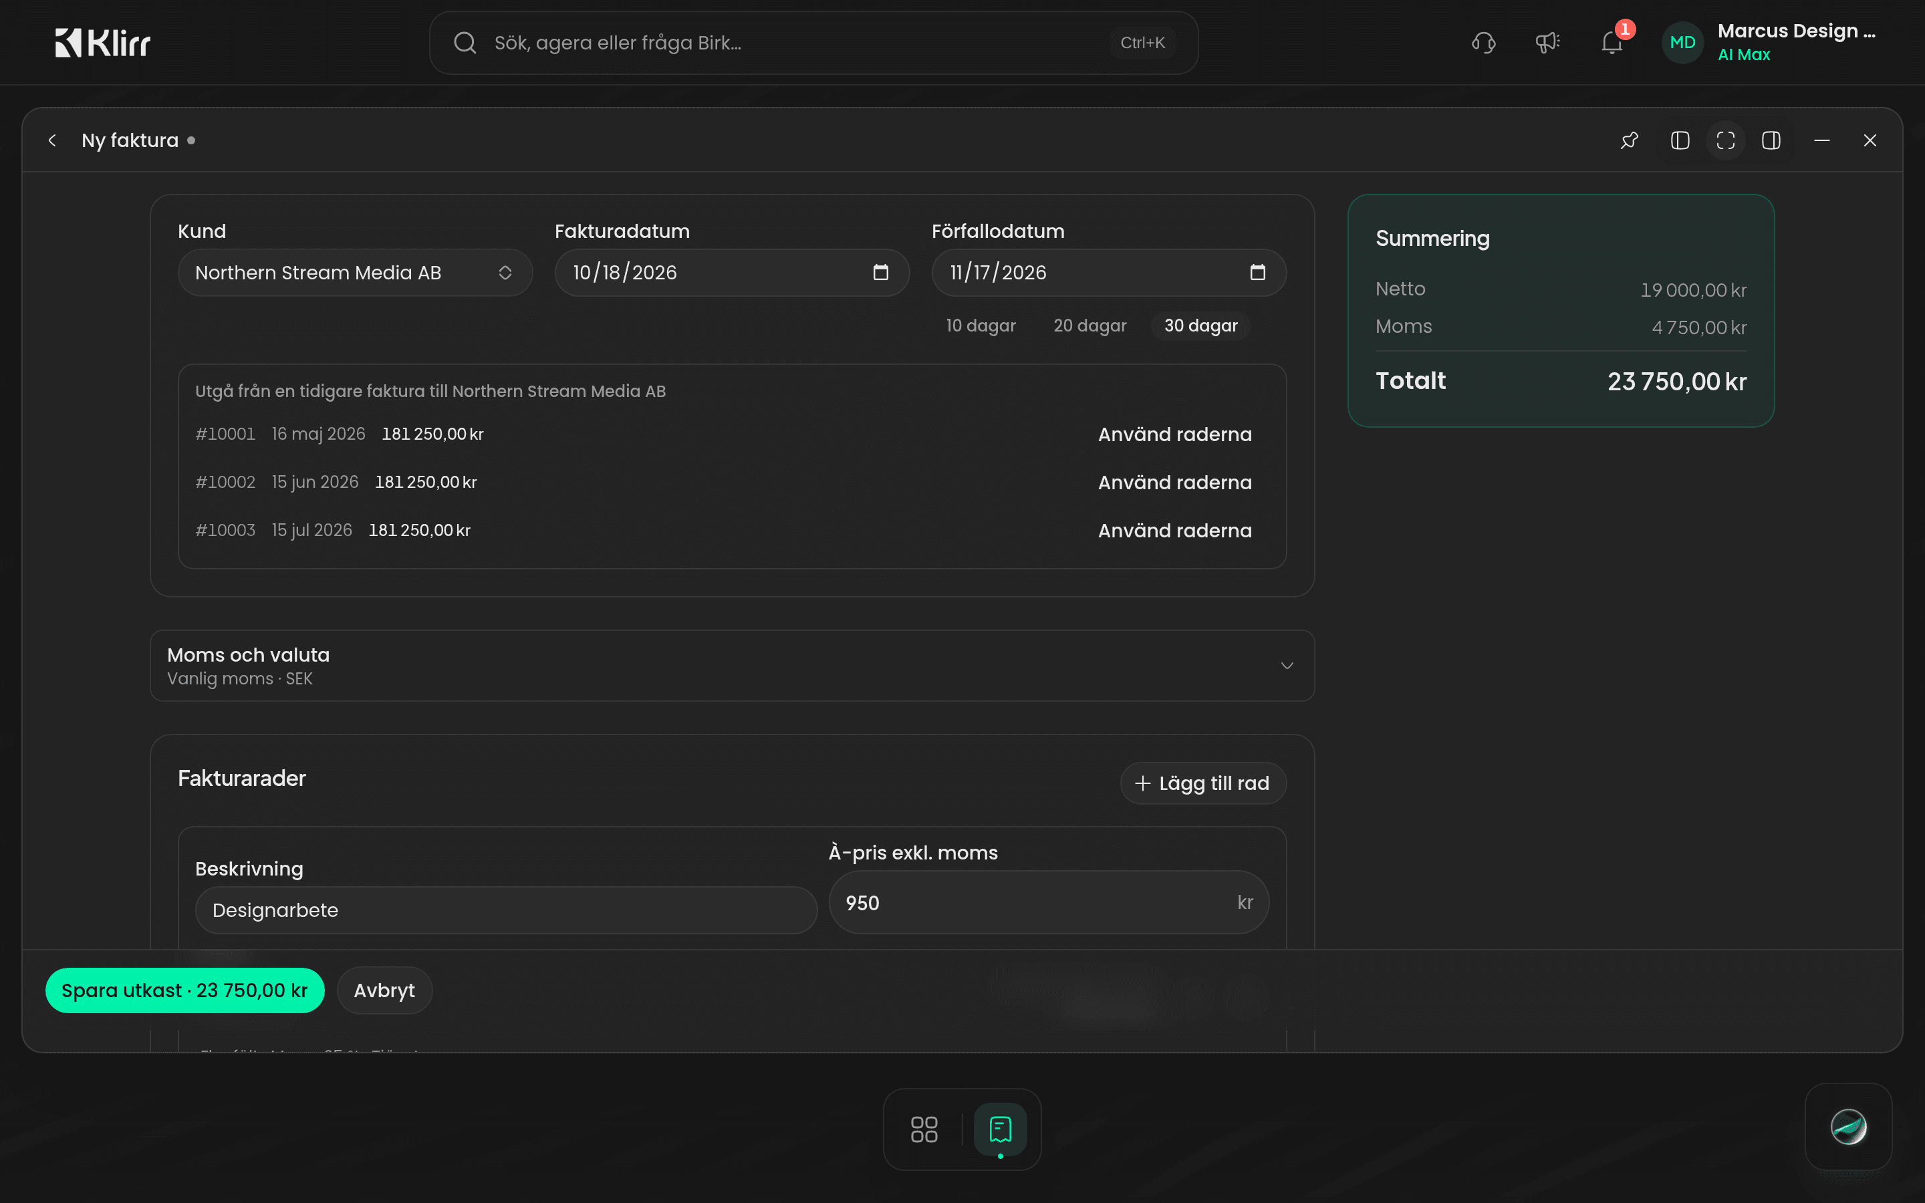Toggle fullscreen panel view
The height and width of the screenshot is (1203, 1925).
(1725, 141)
